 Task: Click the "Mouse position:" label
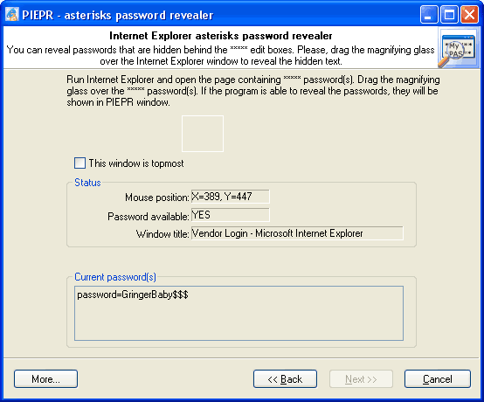(156, 198)
